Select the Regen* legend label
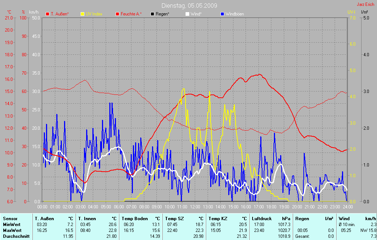The height and width of the screenshot is (240, 377). pos(162,14)
